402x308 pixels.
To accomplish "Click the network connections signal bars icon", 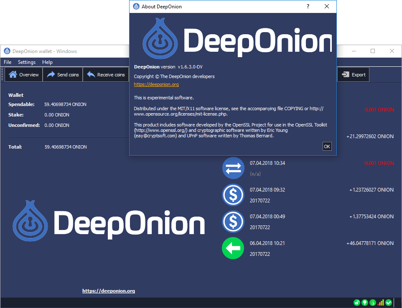I will 381,303.
